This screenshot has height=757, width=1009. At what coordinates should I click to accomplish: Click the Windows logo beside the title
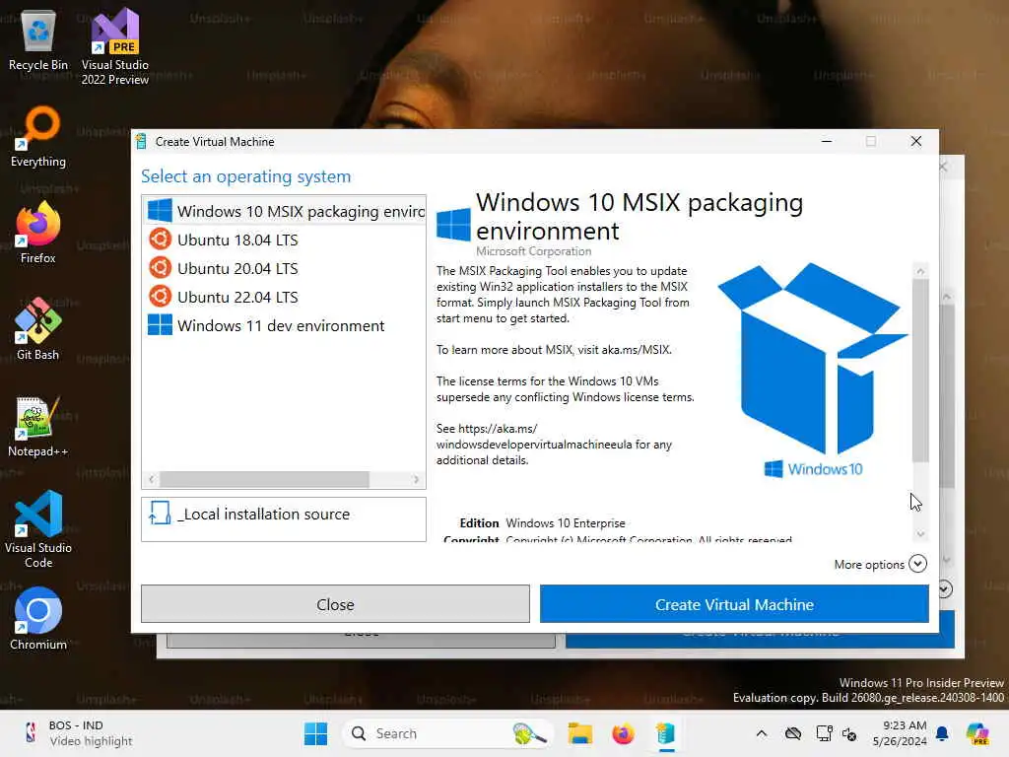(453, 224)
